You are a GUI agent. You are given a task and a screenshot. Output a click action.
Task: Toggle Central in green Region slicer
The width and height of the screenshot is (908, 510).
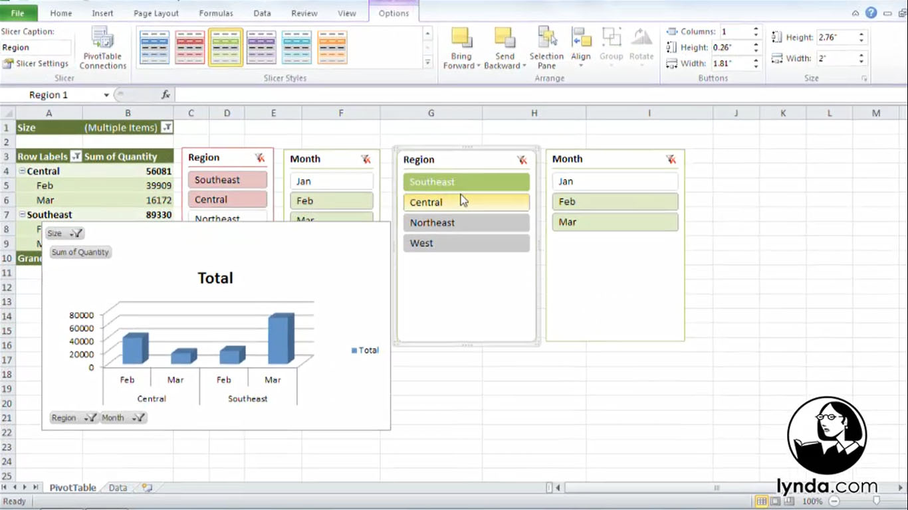pos(467,203)
